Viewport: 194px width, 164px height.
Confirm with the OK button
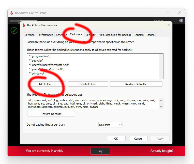click(116, 139)
